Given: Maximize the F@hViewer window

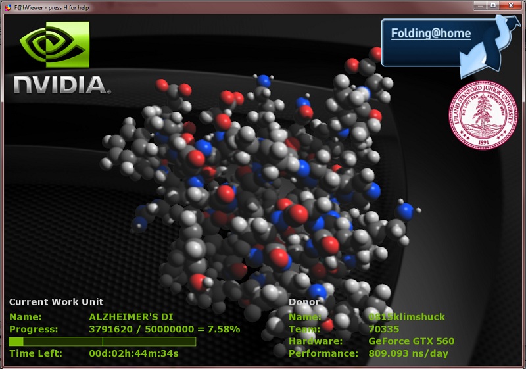Looking at the screenshot, I should click(x=494, y=5).
